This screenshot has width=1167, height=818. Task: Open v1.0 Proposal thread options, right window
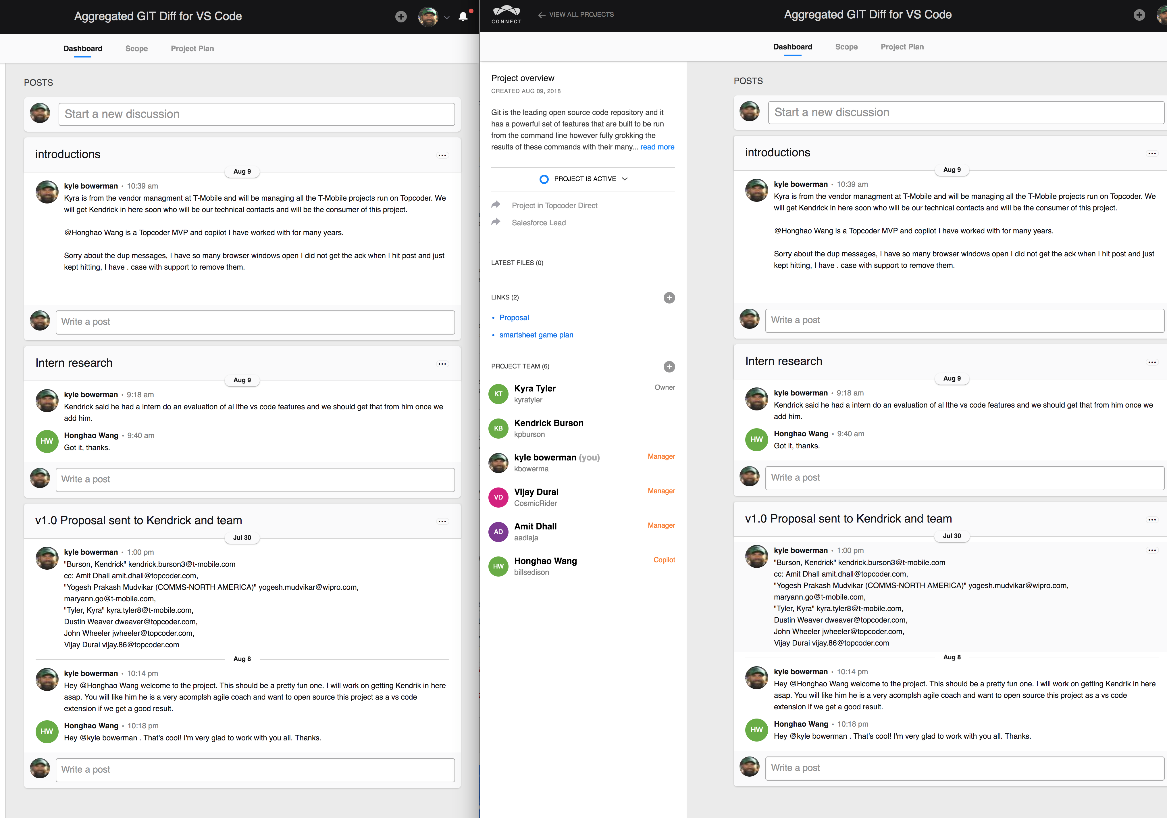(1152, 520)
